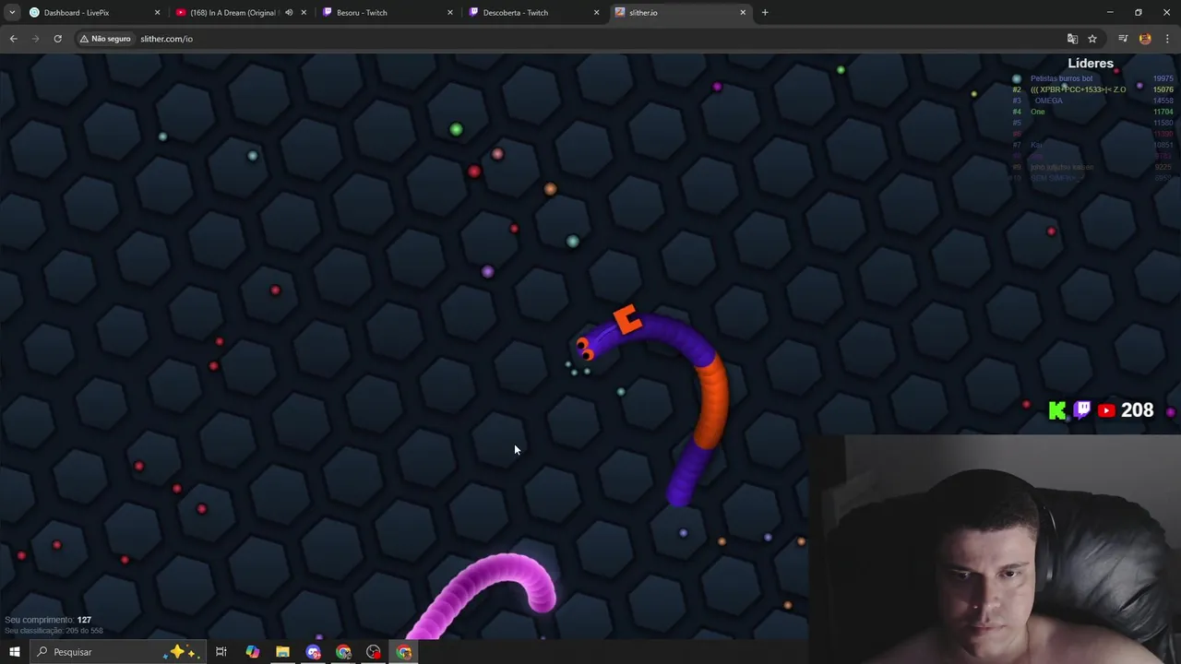The width and height of the screenshot is (1181, 664).
Task: Open the Chrome three-dot menu
Action: [1168, 39]
